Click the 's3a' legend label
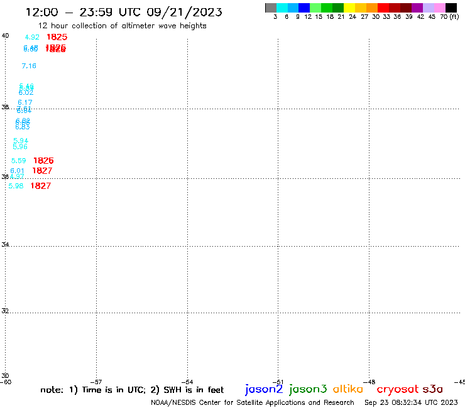The height and width of the screenshot is (408, 465). click(432, 389)
